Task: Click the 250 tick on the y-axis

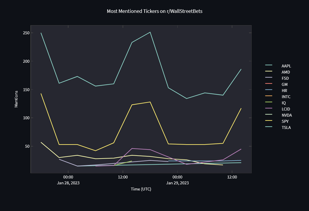Action: pyautogui.click(x=26, y=33)
